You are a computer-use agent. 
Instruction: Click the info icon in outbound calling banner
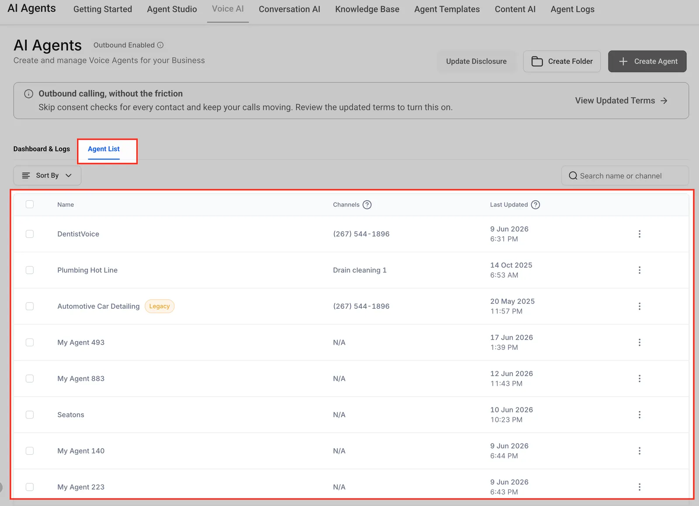(x=28, y=94)
